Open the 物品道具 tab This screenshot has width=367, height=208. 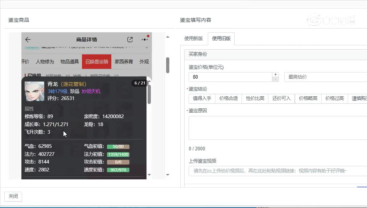tap(70, 62)
